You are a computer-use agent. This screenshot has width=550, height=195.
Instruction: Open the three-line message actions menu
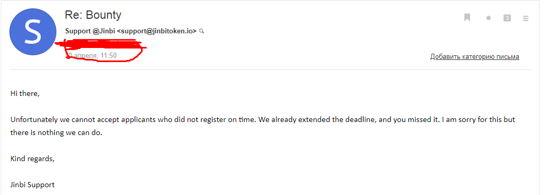click(x=525, y=18)
